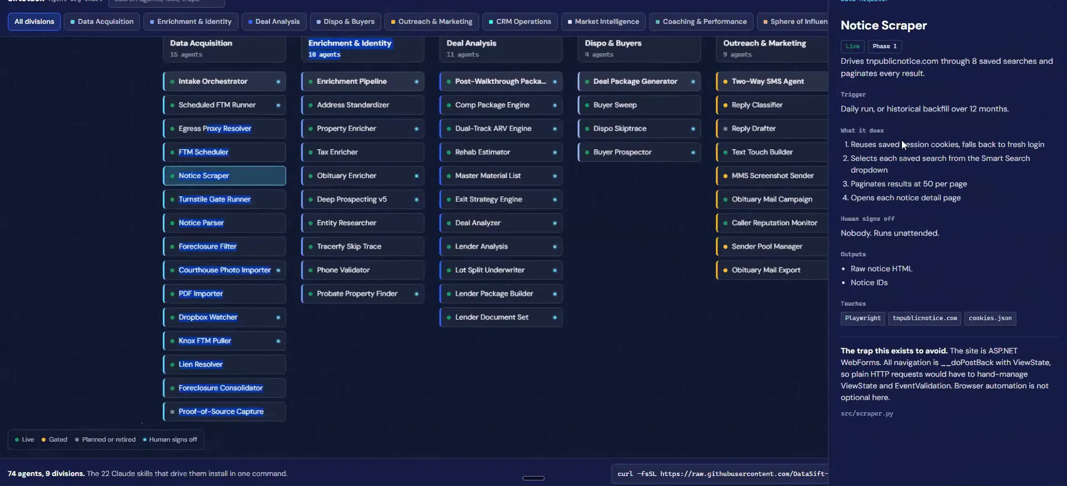Select the Notice Parser agent card

tap(225, 223)
